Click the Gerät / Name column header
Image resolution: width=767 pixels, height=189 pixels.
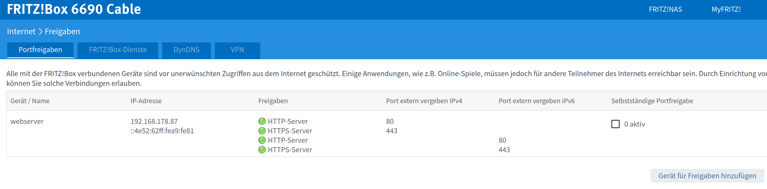[x=30, y=101]
